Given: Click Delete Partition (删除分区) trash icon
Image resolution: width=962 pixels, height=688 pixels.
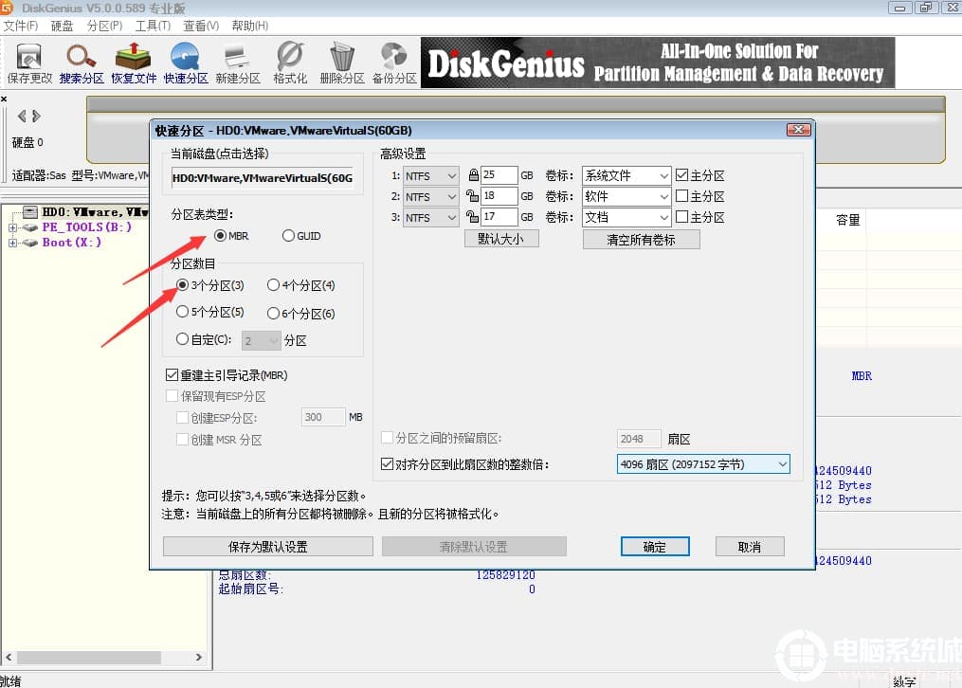Looking at the screenshot, I should click(x=342, y=63).
